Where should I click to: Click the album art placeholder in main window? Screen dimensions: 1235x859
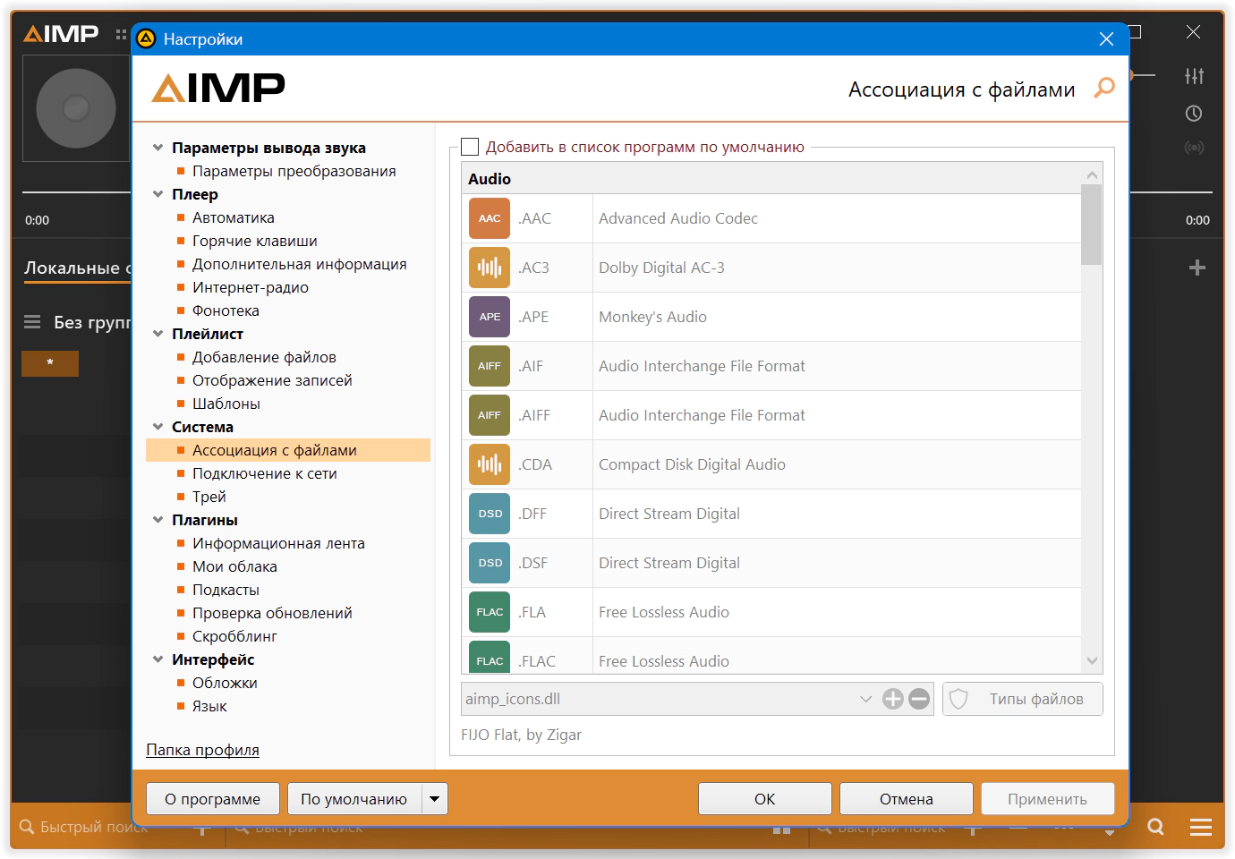click(76, 108)
